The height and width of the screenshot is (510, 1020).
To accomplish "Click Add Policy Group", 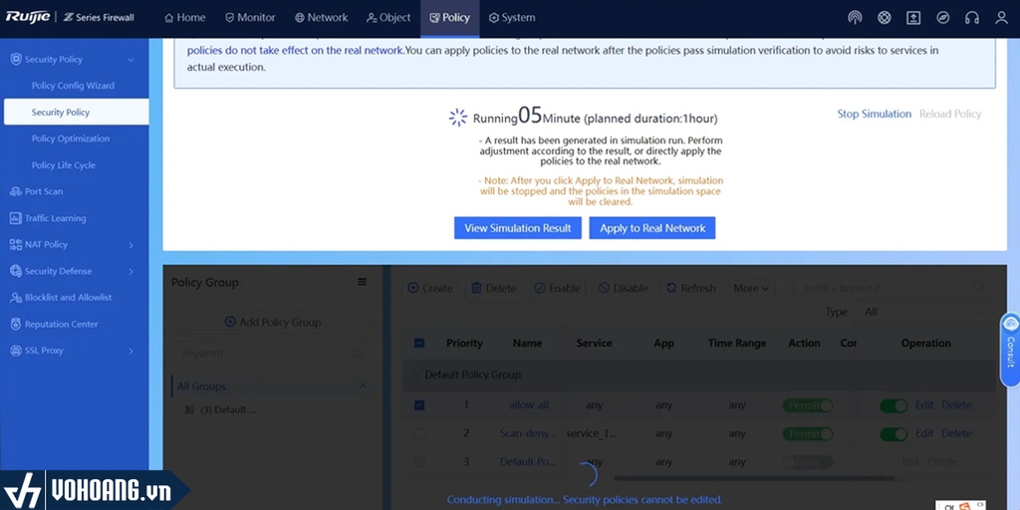I will [x=273, y=322].
